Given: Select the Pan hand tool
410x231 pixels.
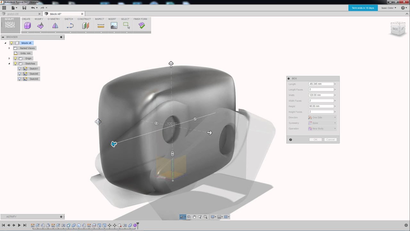Looking at the screenshot, I should click(x=194, y=217).
